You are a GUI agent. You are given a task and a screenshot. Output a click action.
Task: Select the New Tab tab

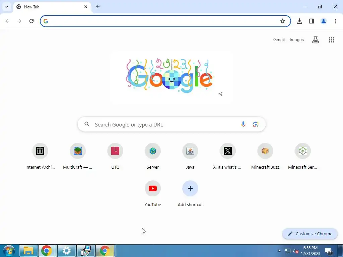click(53, 7)
